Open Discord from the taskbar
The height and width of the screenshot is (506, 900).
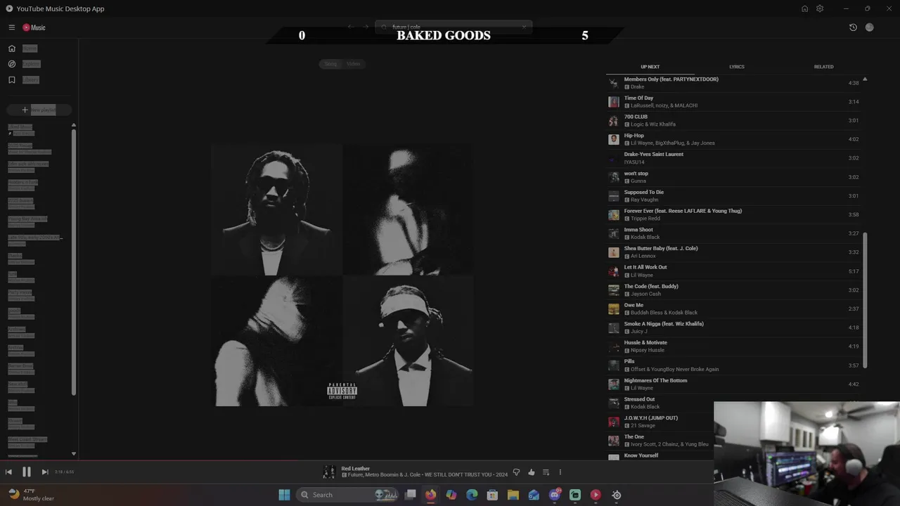pos(555,495)
